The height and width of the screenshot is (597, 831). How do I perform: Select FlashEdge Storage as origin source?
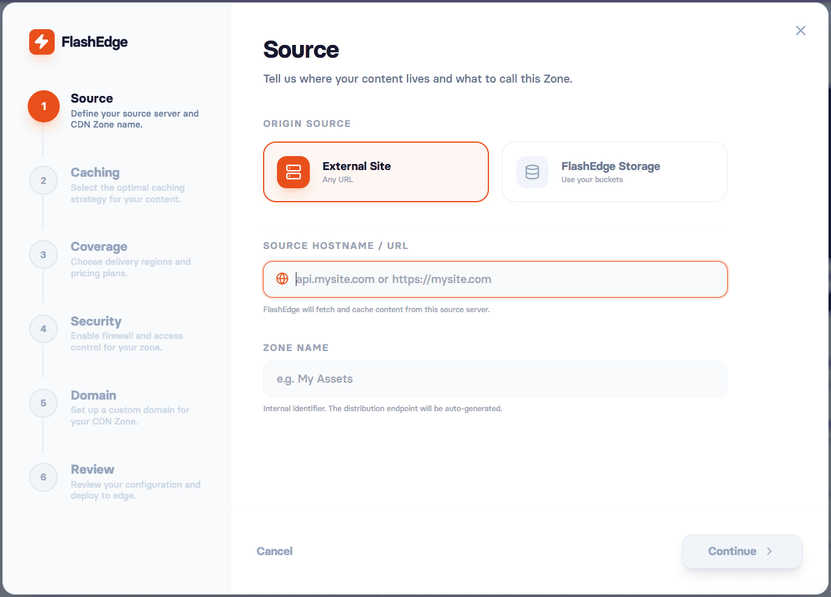click(615, 172)
